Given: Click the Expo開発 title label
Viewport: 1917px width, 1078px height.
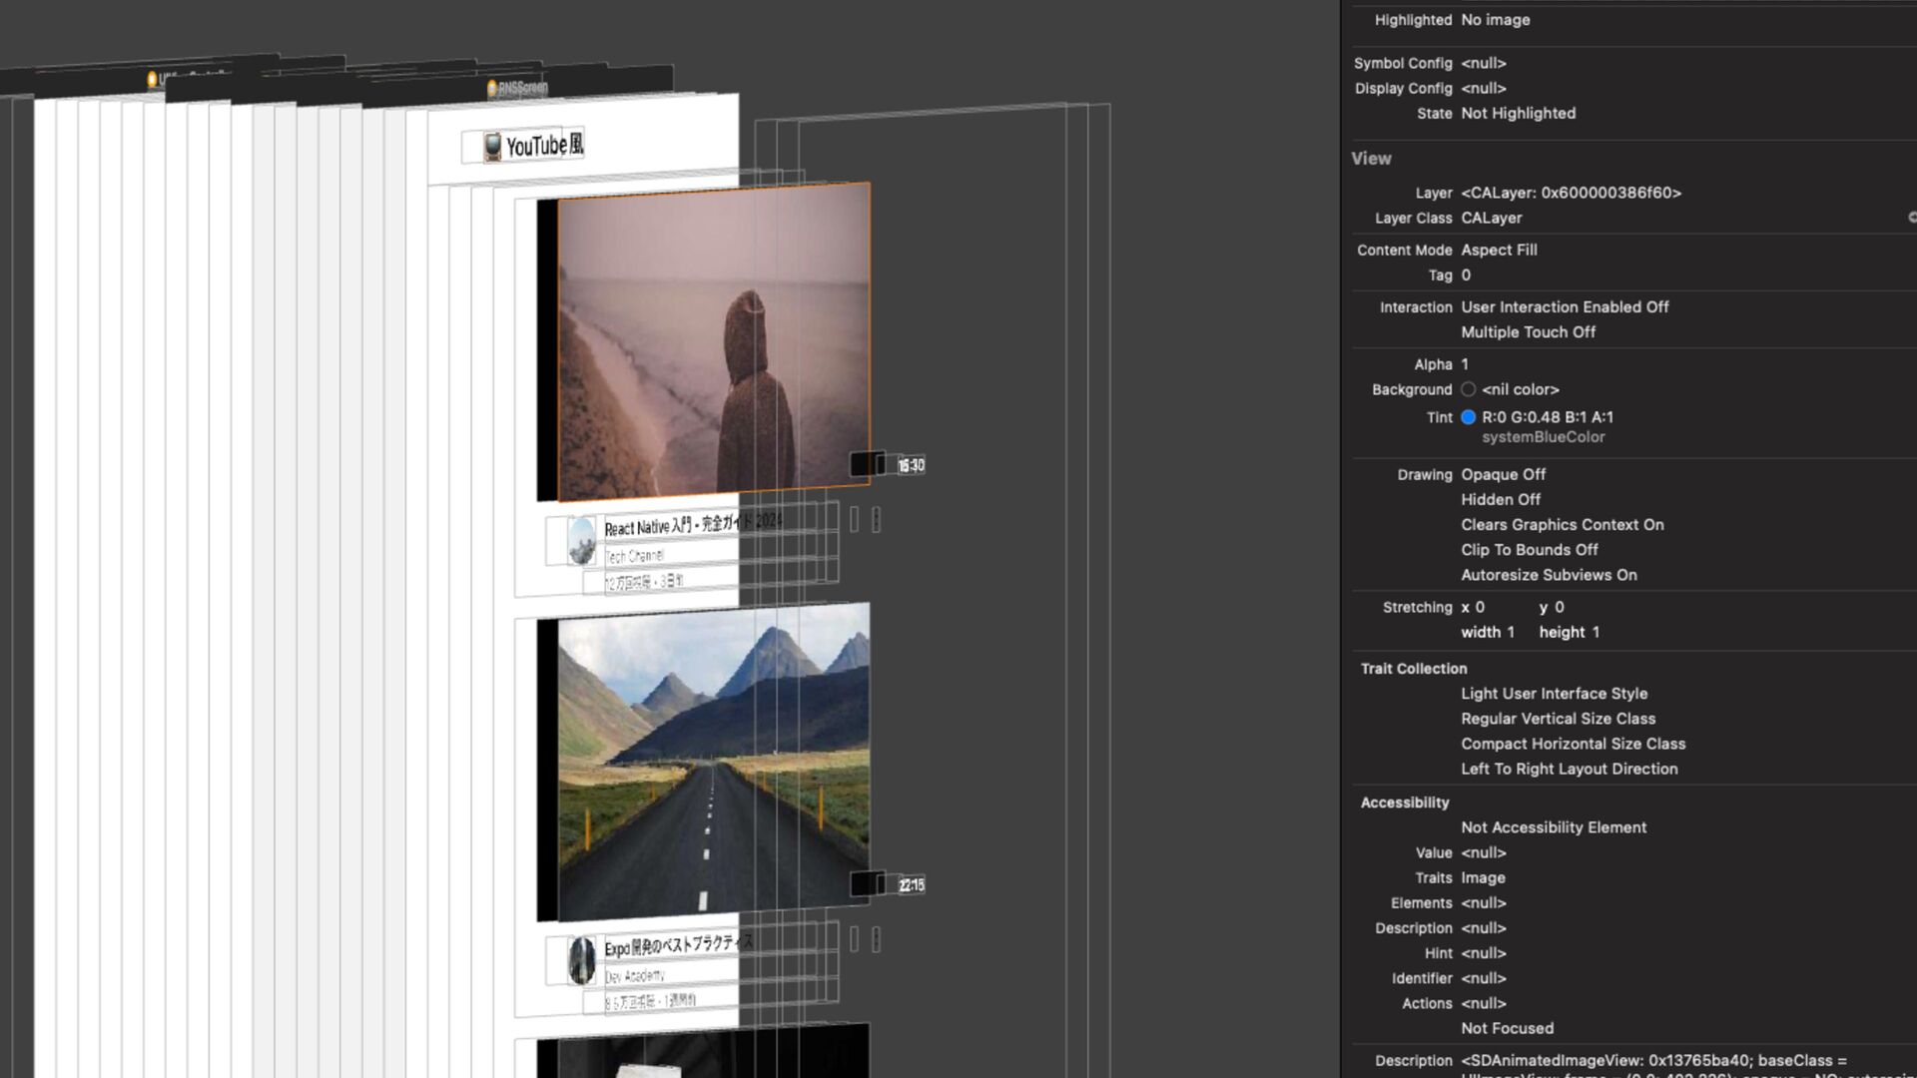Looking at the screenshot, I should 669,945.
